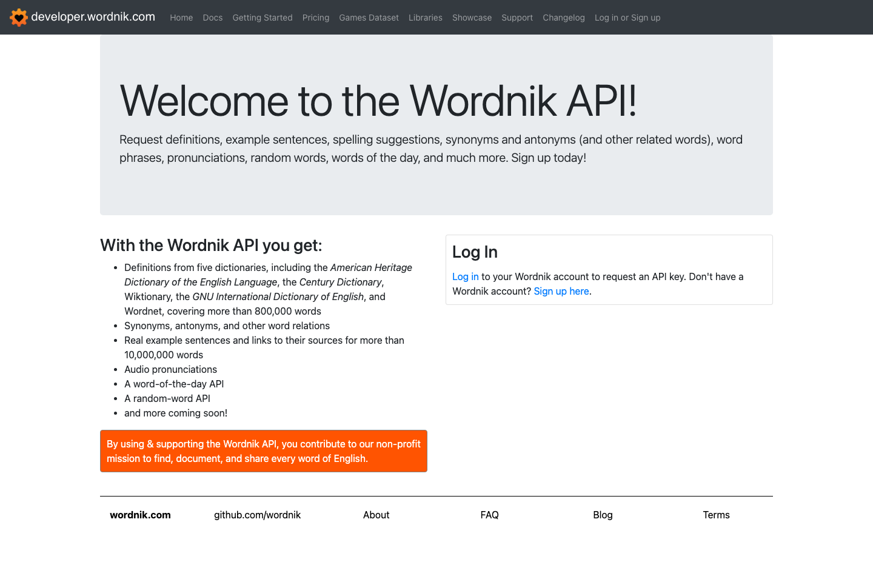Image resolution: width=873 pixels, height=582 pixels.
Task: Check the Changelog
Action: click(x=563, y=18)
